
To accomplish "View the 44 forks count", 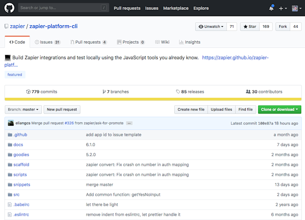I will 296,27.
